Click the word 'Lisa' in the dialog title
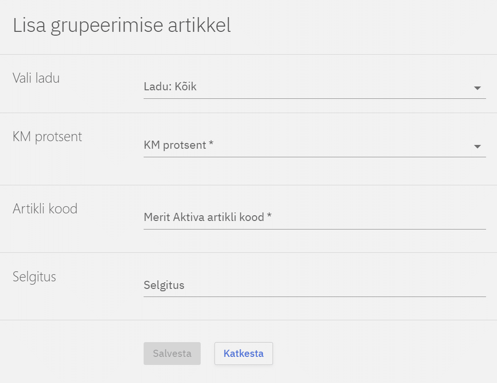497x383 pixels. [29, 26]
